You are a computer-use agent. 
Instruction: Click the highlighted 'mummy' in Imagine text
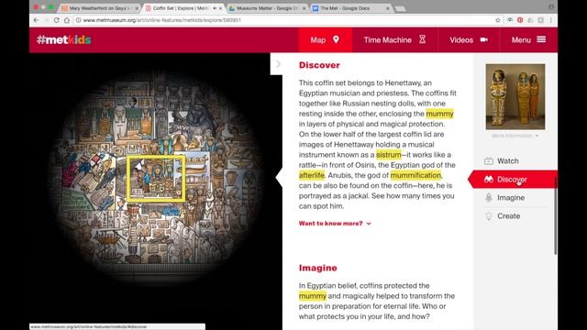pyautogui.click(x=313, y=296)
